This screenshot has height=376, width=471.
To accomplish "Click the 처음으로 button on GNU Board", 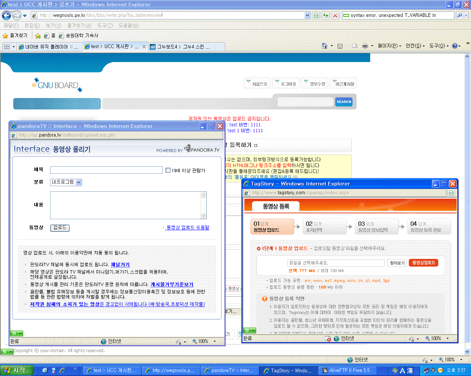I will click(257, 83).
